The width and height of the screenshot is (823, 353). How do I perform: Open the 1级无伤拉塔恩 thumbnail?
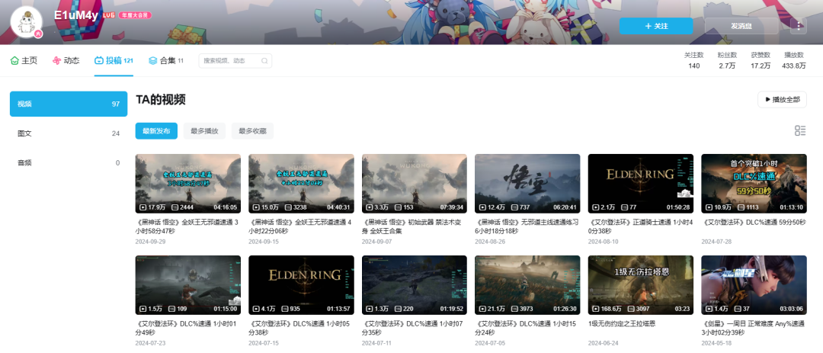[641, 285]
